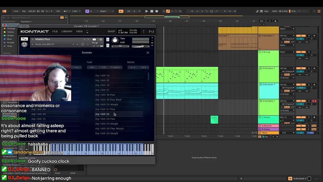Image resolution: width=323 pixels, height=182 pixels.
Task: Click the previous locator arrow under Set
Action: click(x=260, y=24)
